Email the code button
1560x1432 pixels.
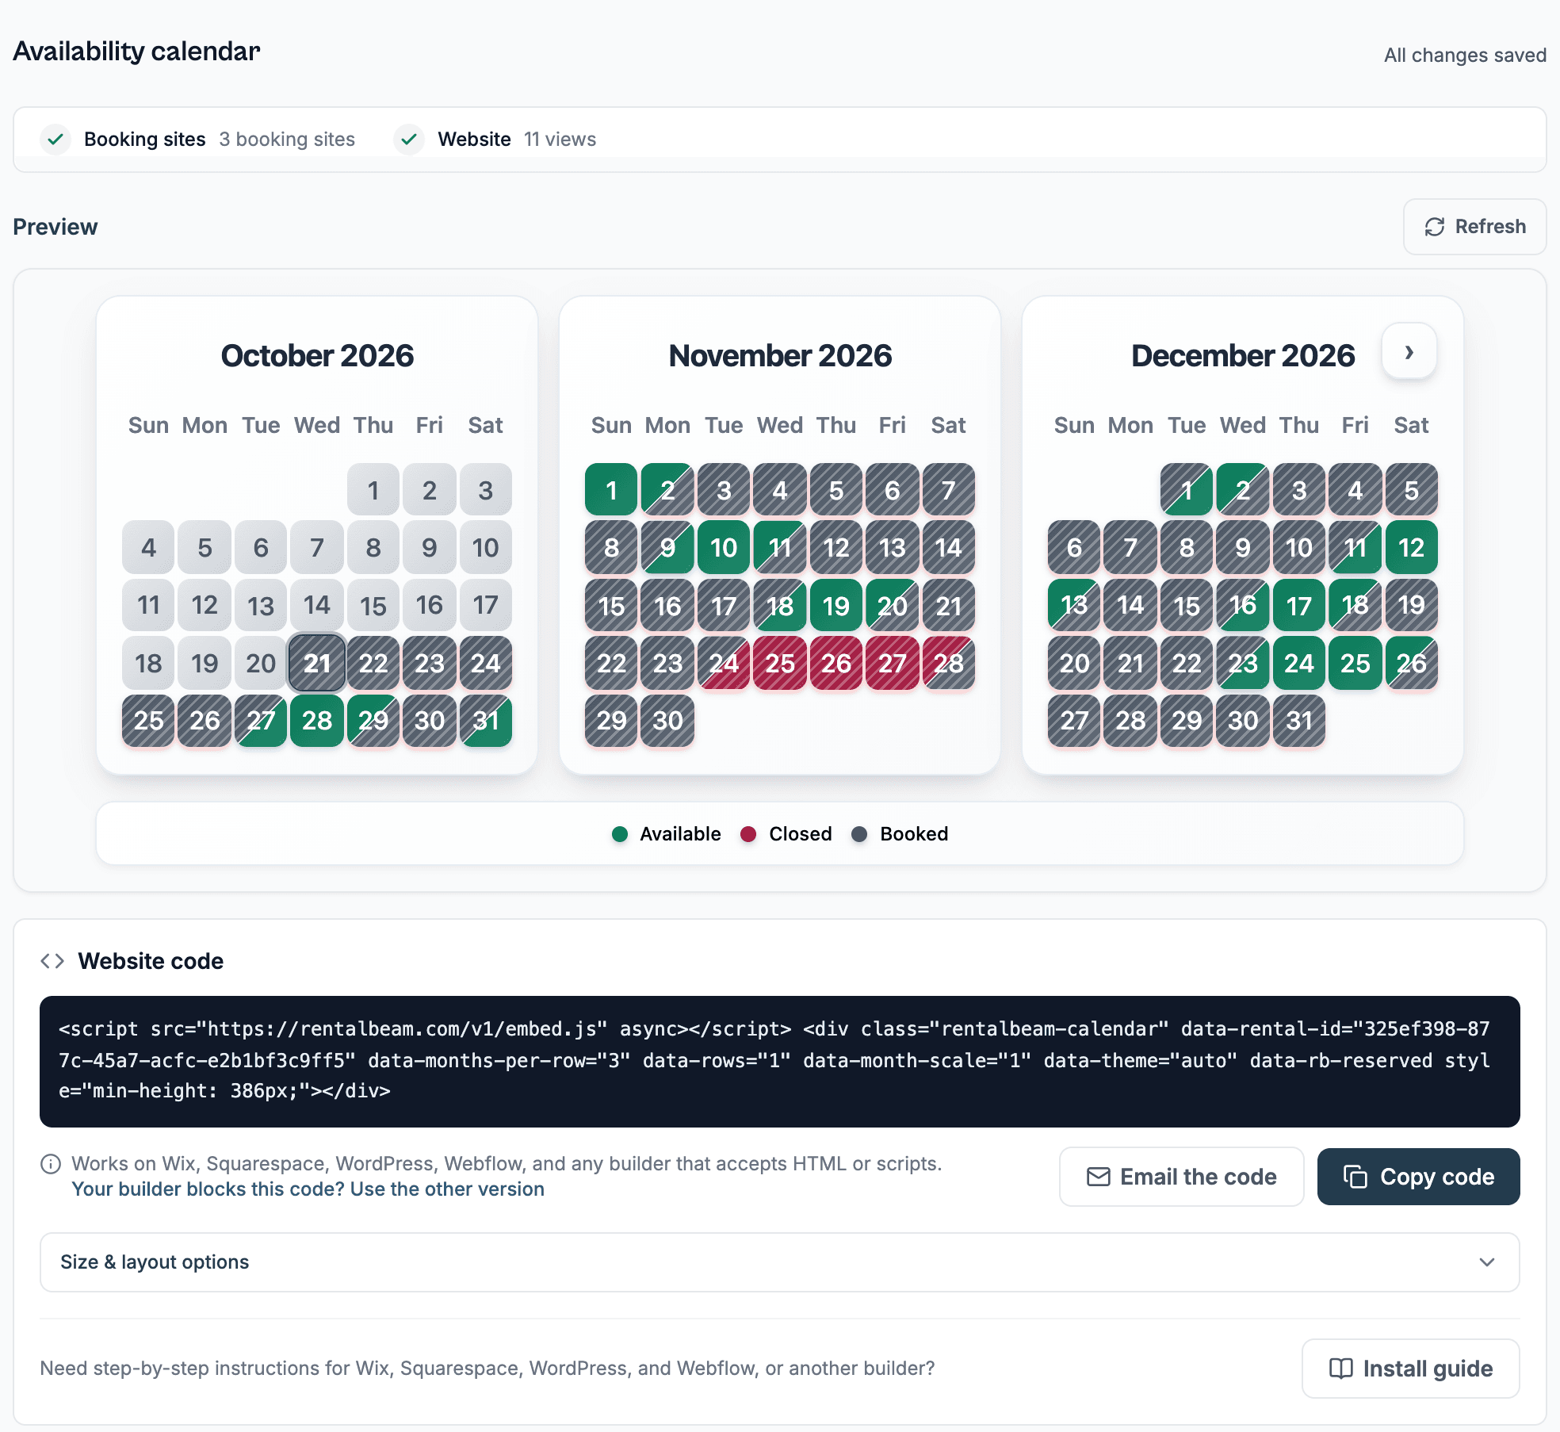click(1181, 1177)
